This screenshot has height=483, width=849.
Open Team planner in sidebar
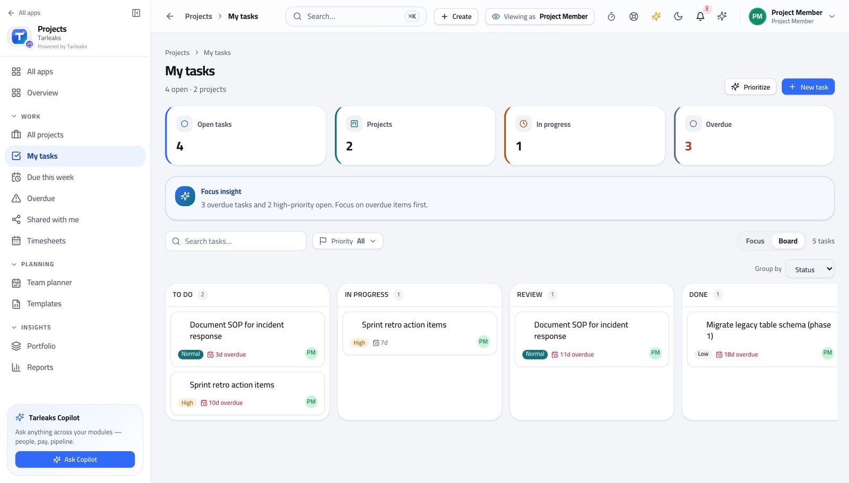[75, 283]
